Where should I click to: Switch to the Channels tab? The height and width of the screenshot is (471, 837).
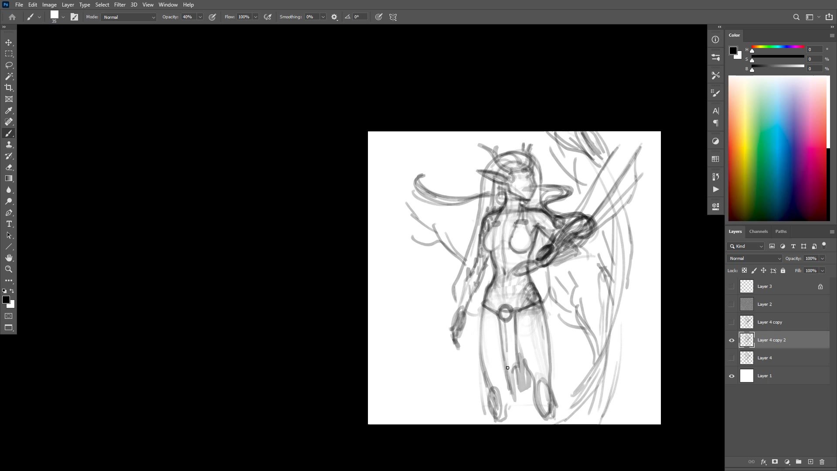click(758, 232)
